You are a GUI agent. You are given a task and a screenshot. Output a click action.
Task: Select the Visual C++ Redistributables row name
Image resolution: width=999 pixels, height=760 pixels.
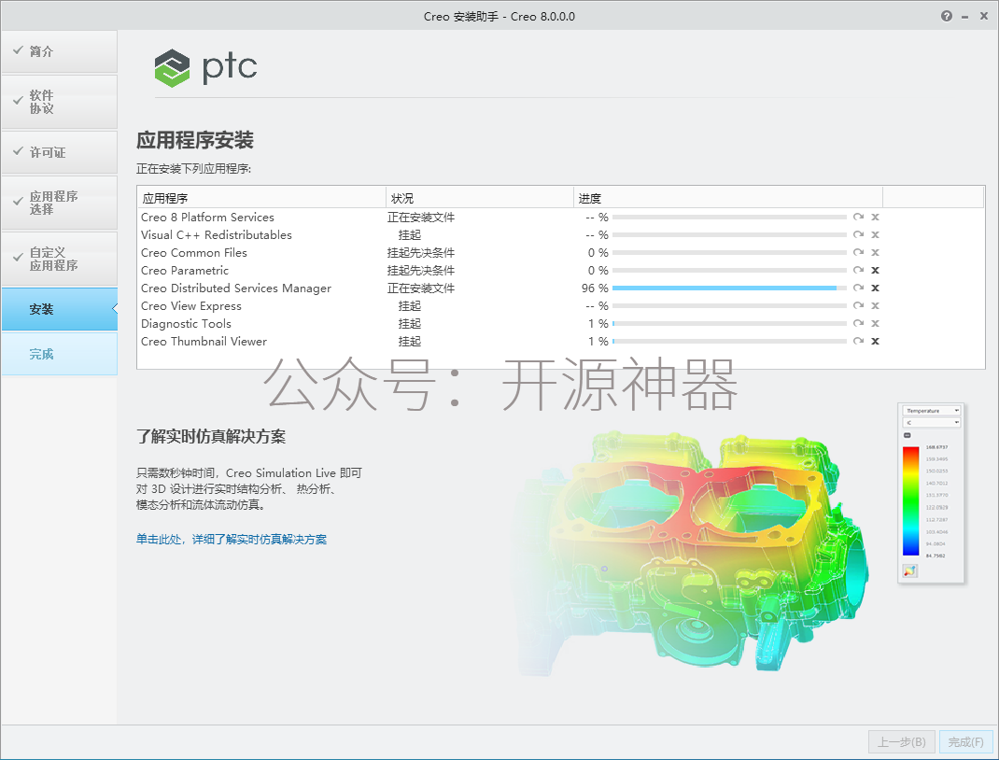point(217,235)
